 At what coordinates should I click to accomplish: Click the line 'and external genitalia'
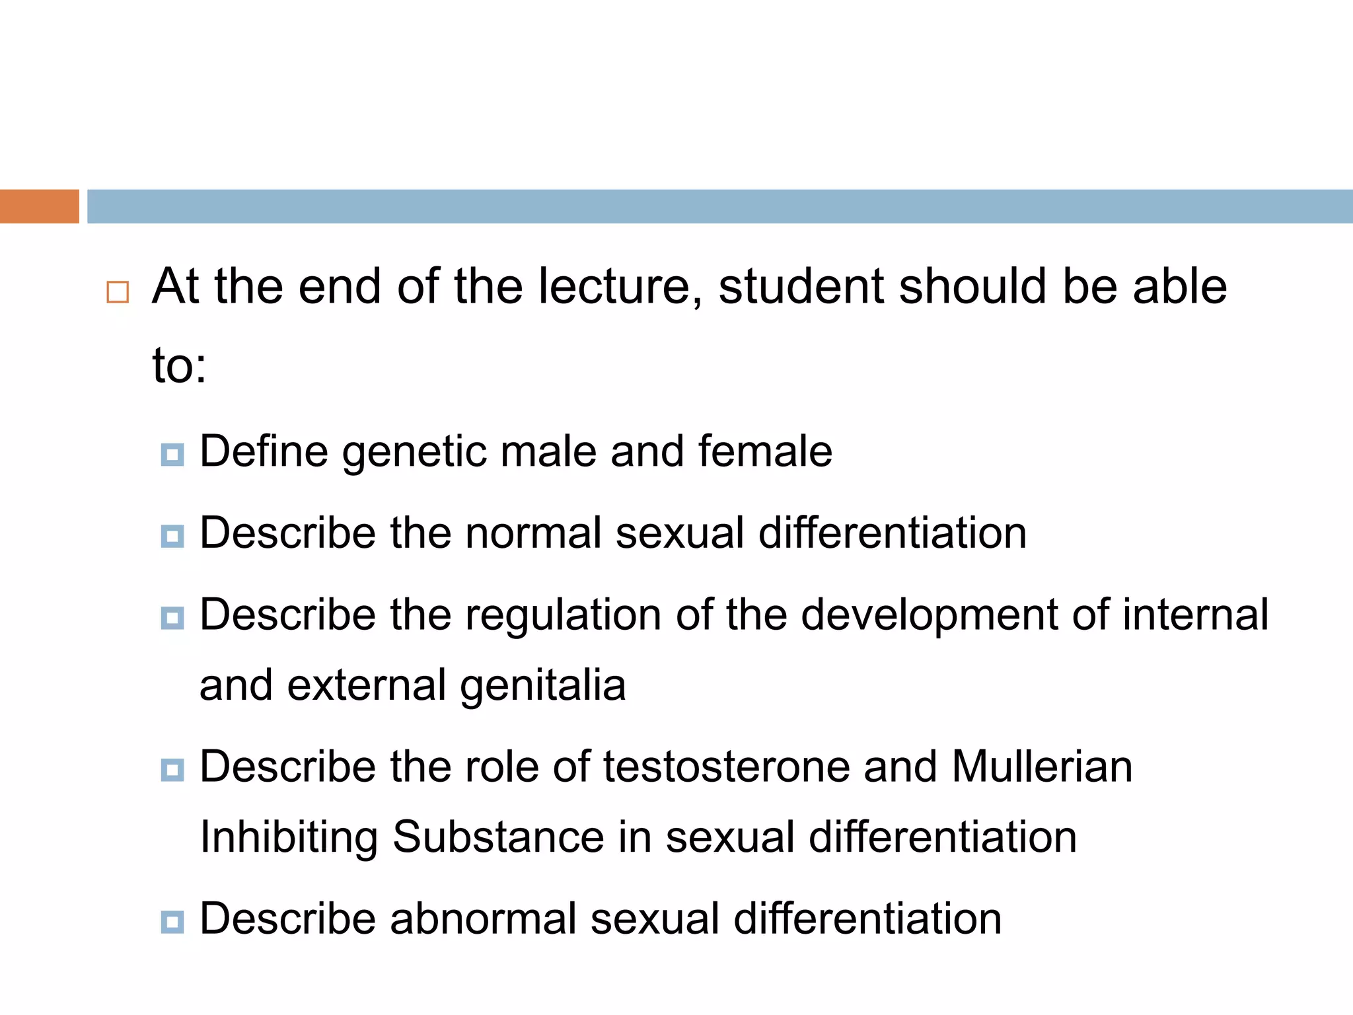tap(412, 685)
